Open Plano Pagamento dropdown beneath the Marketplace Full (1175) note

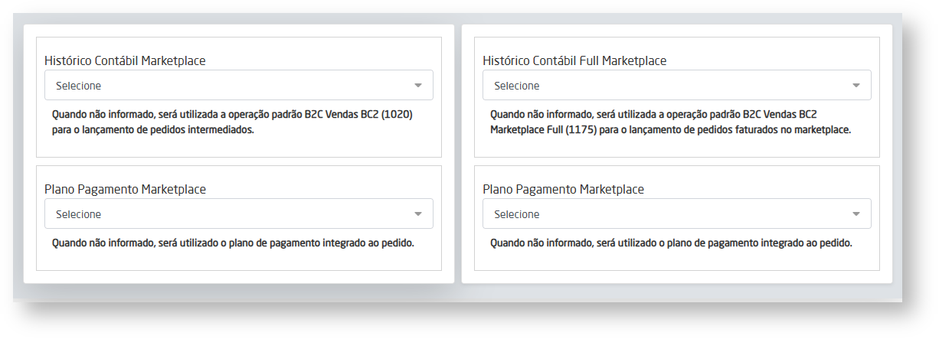[676, 214]
